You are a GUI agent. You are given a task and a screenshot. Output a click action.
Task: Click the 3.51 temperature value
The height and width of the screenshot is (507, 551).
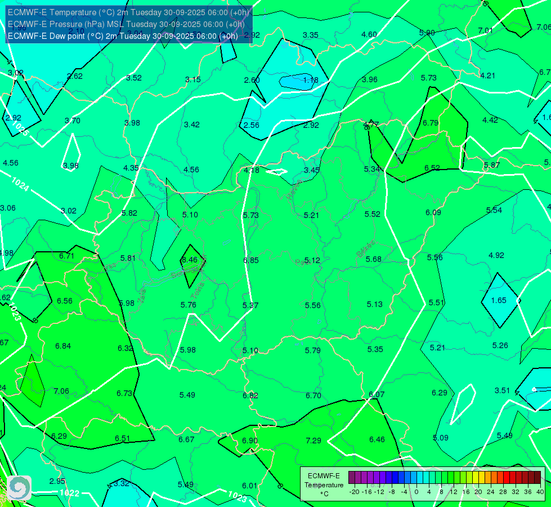[x=502, y=390]
